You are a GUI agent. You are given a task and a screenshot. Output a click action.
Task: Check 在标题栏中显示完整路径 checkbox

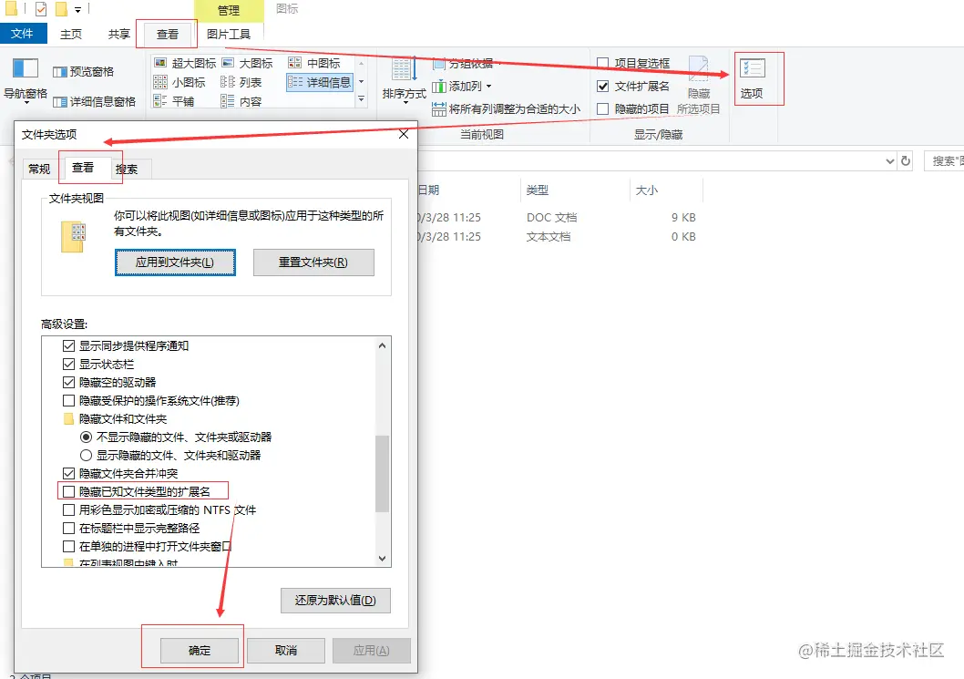(x=69, y=528)
